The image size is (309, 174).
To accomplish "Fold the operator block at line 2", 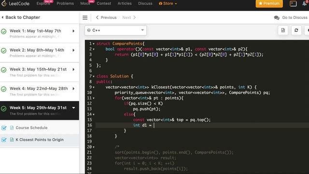I will point(94,49).
